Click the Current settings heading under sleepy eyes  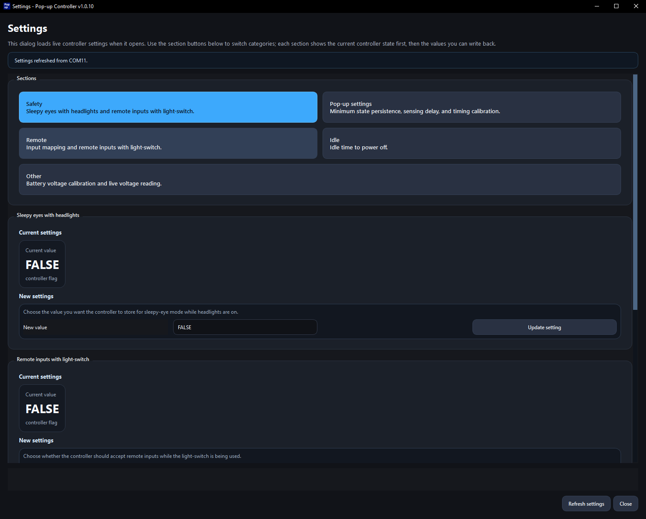point(40,232)
